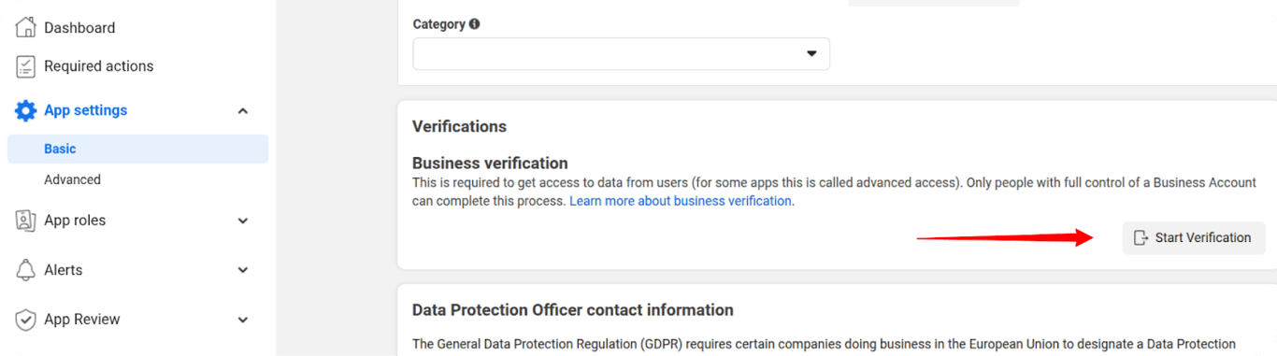The image size is (1277, 356).
Task: Click the Business verification subheading
Action: [490, 164]
